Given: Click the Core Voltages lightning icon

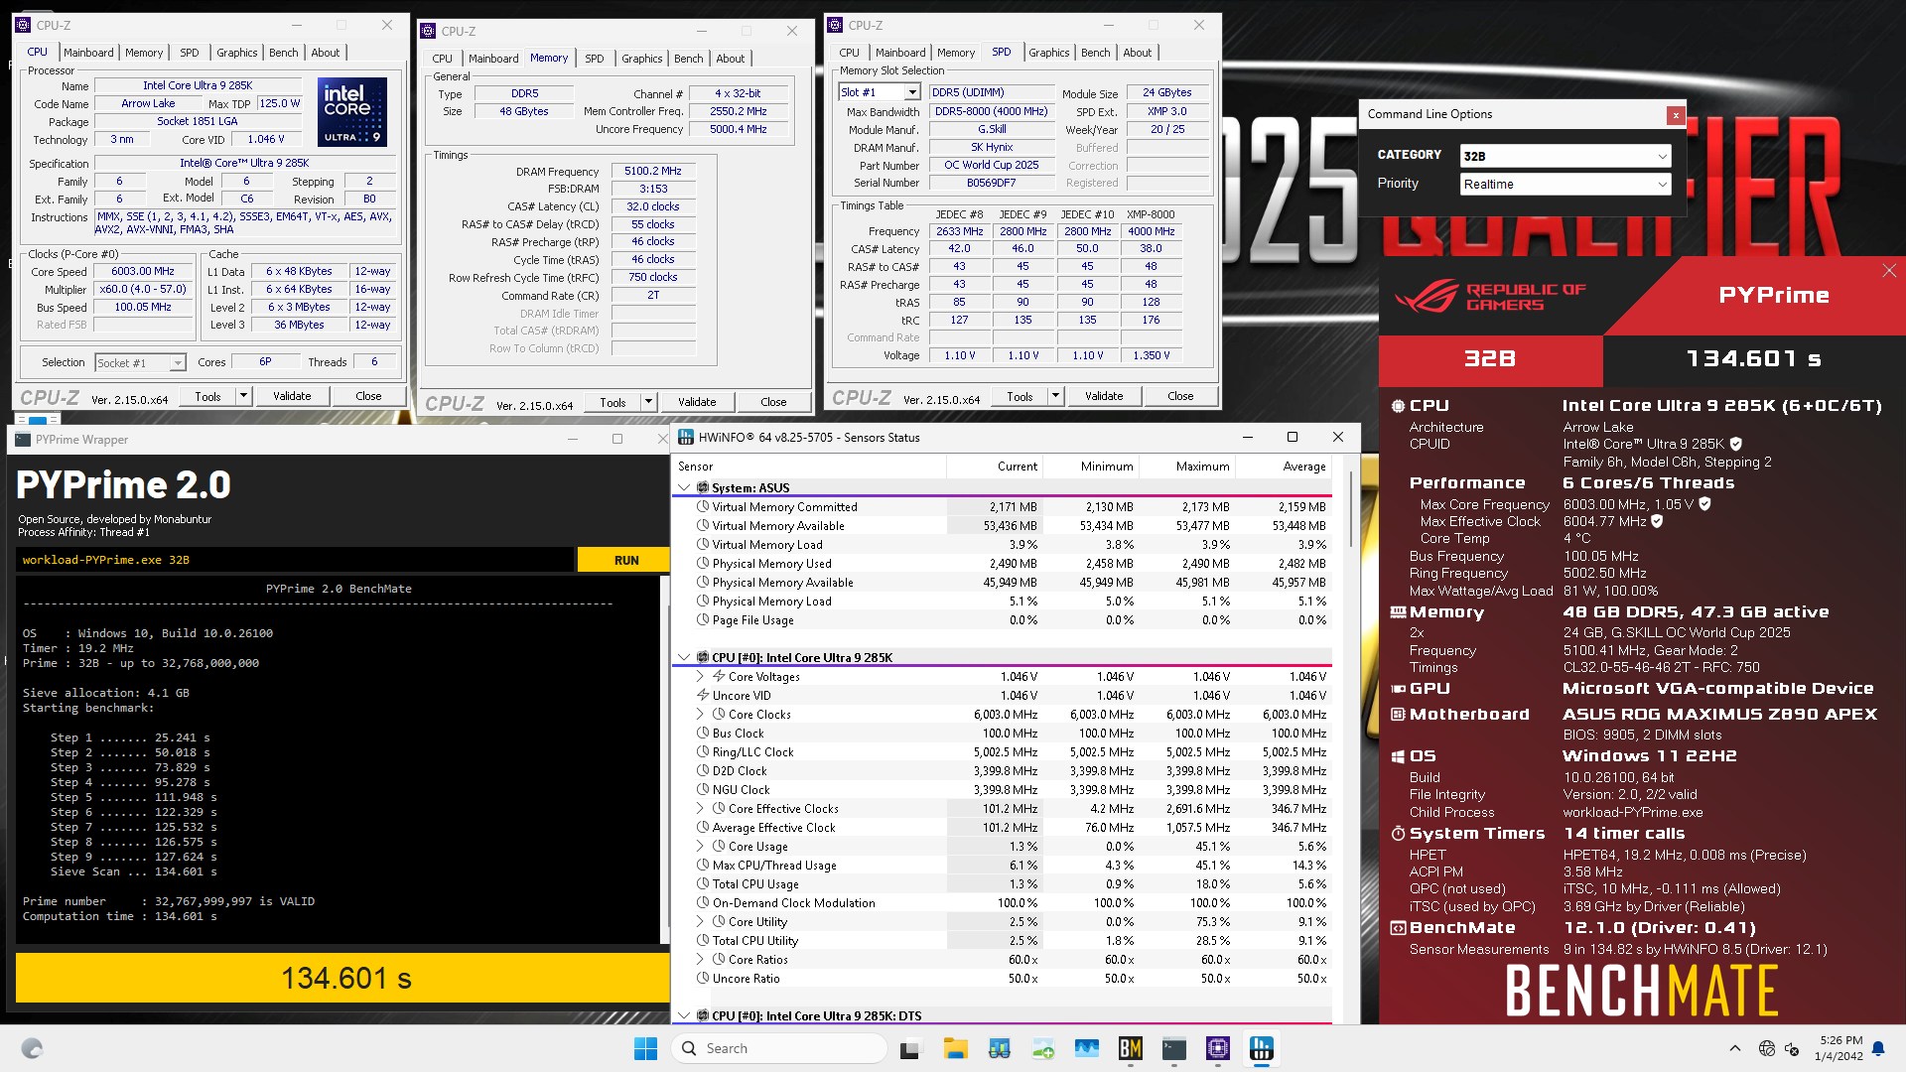Looking at the screenshot, I should pyautogui.click(x=719, y=677).
